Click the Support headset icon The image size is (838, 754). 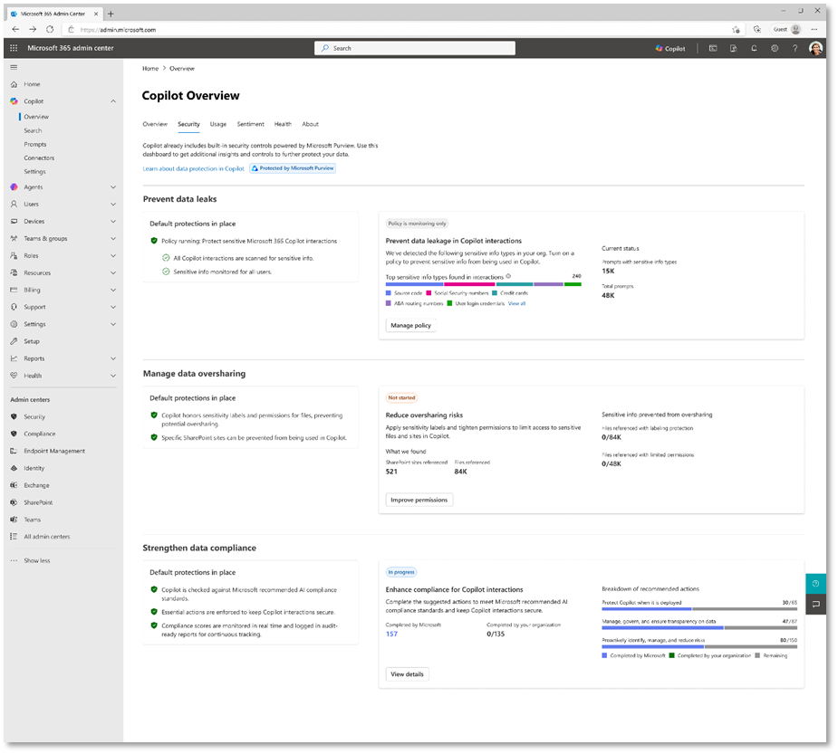coord(14,307)
